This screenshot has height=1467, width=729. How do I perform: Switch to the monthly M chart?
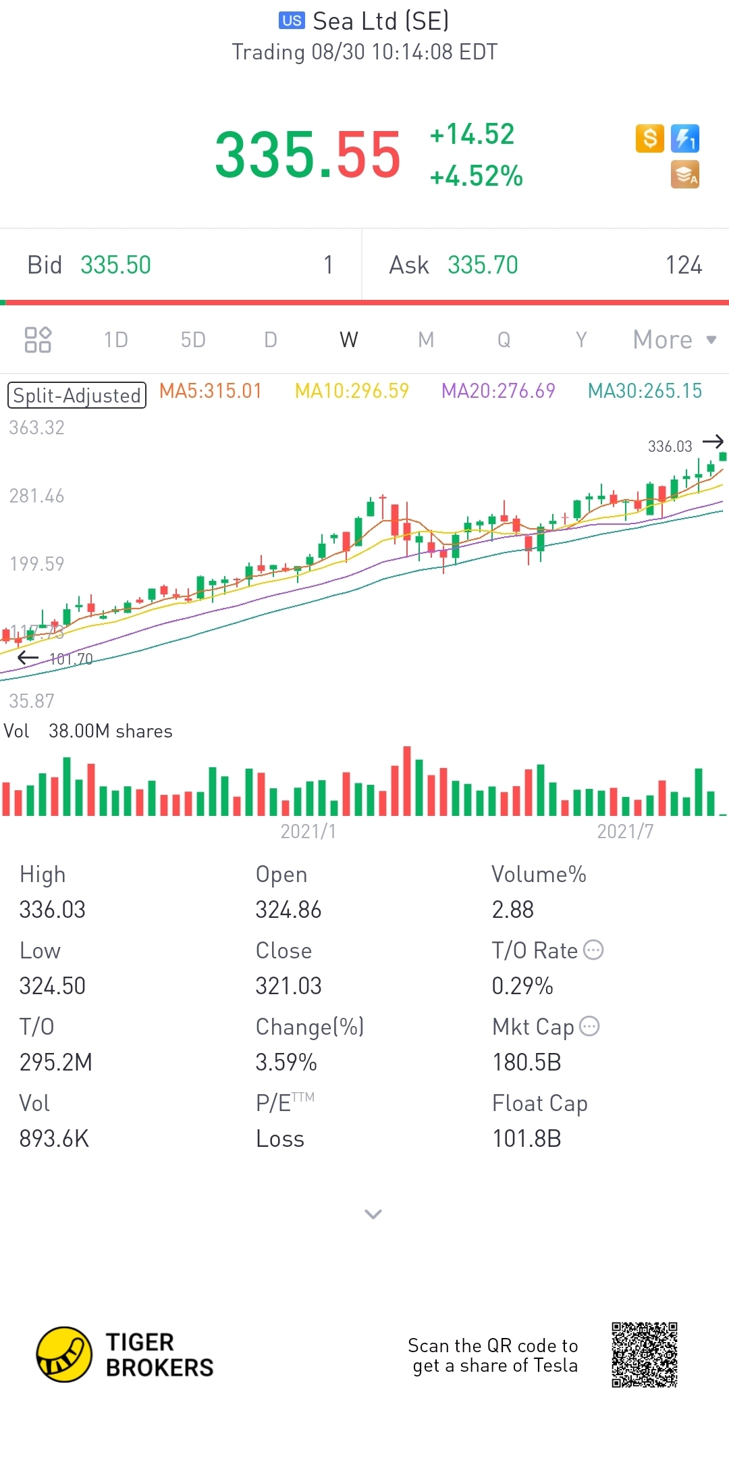pyautogui.click(x=426, y=340)
